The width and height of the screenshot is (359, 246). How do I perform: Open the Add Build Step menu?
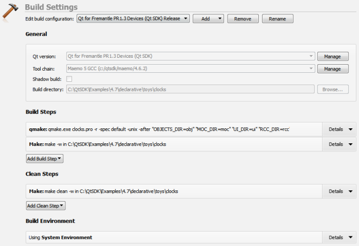44,158
